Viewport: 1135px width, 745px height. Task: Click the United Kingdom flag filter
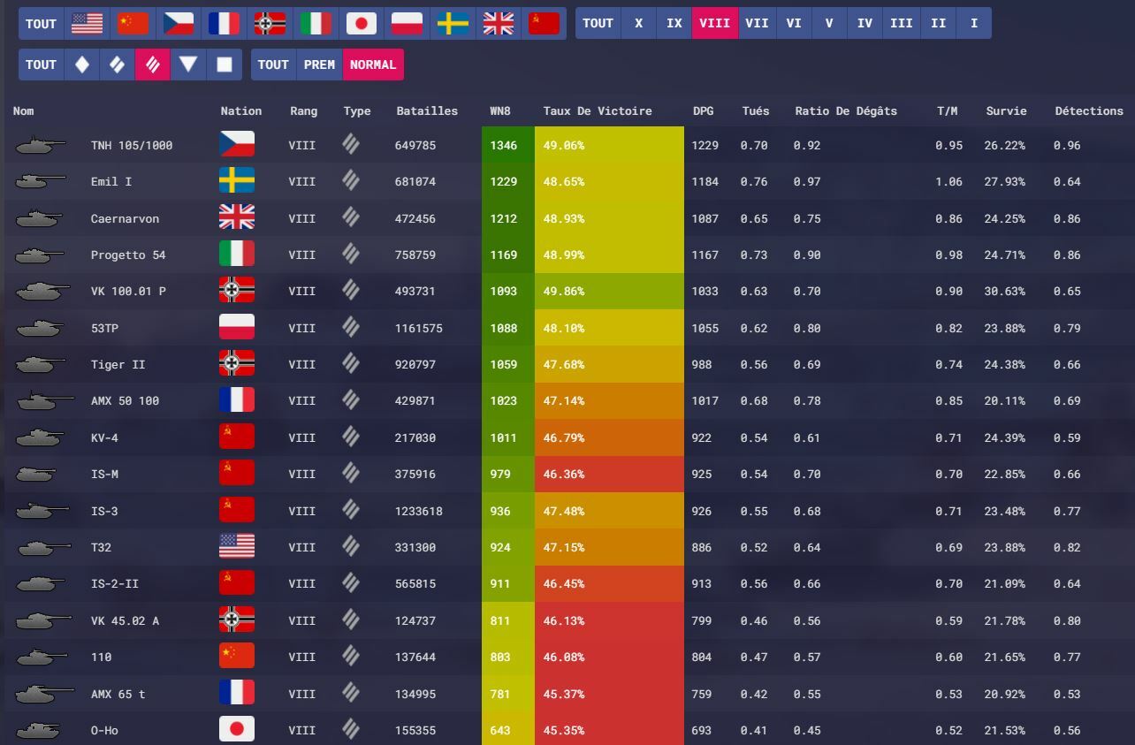[499, 24]
